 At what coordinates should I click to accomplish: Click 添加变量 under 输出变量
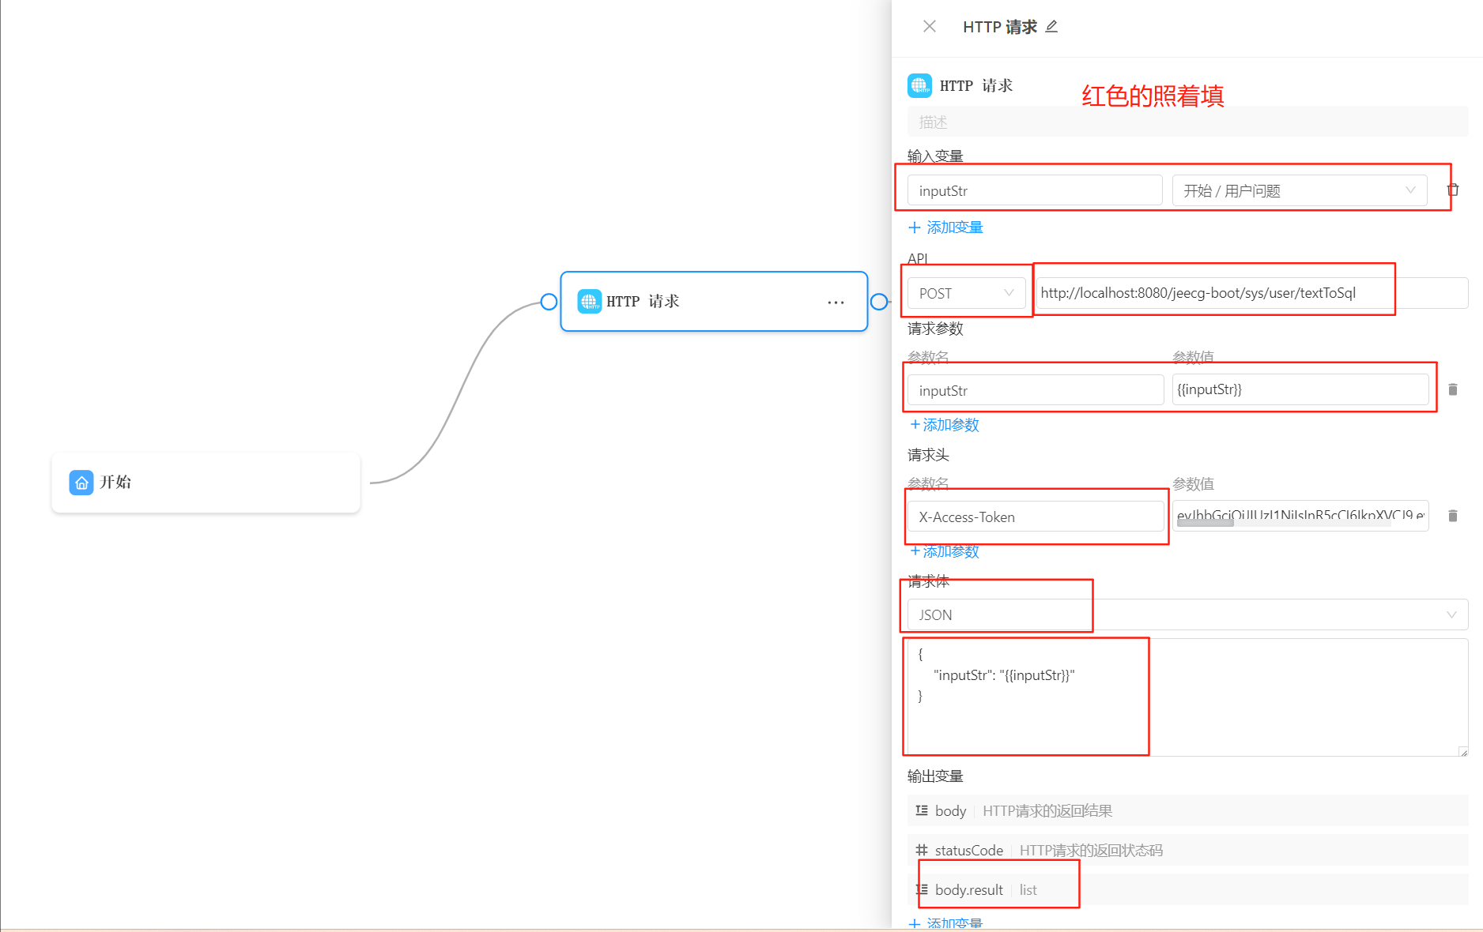pyautogui.click(x=945, y=923)
